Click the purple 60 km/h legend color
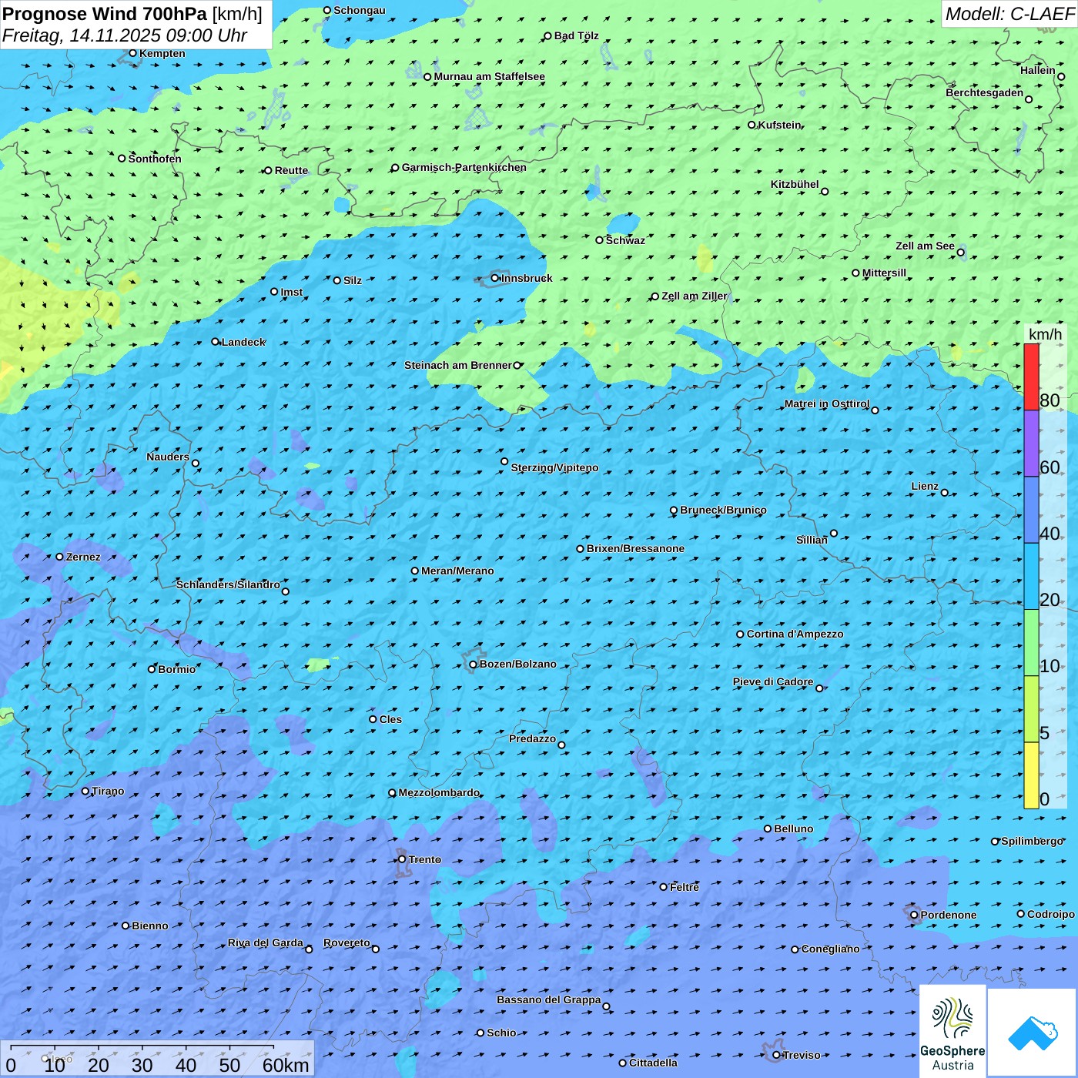This screenshot has height=1078, width=1078. (1031, 444)
